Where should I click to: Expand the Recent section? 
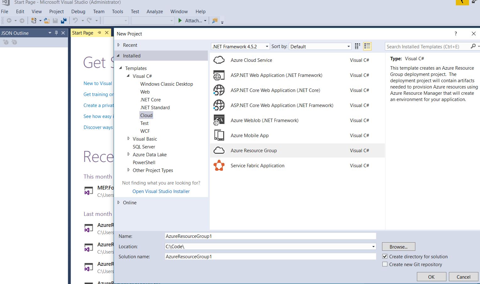coord(119,45)
